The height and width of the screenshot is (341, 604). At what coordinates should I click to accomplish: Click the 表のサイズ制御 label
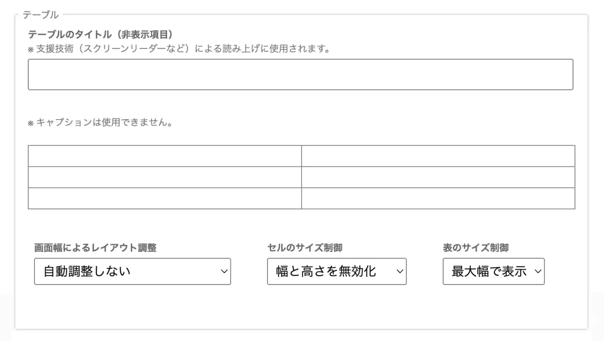[x=476, y=248]
